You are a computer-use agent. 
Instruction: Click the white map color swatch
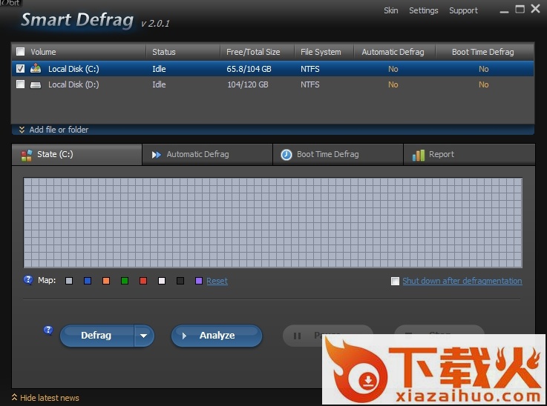point(162,281)
